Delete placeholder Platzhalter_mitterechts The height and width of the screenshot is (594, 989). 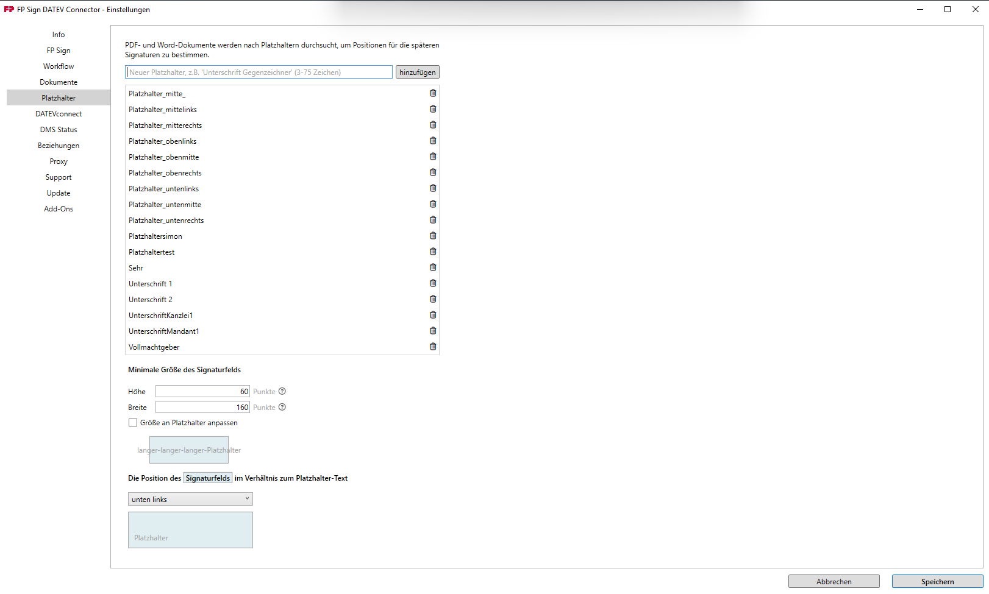433,125
